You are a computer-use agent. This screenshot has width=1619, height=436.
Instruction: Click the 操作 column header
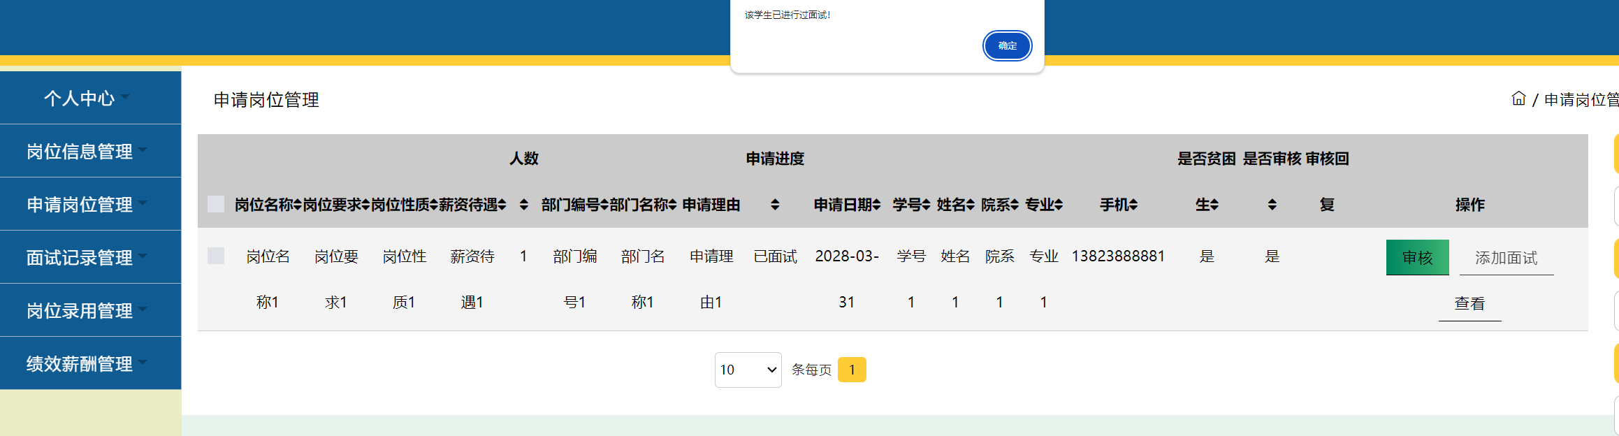click(x=1469, y=205)
